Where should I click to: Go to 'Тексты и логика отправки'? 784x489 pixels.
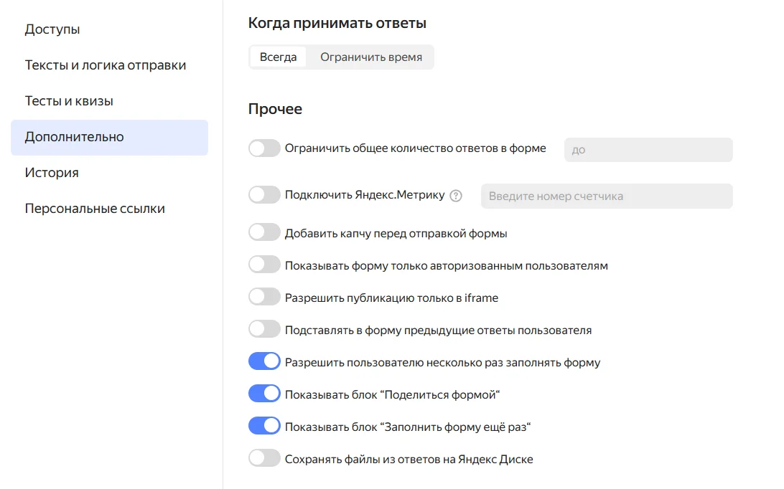tap(106, 65)
